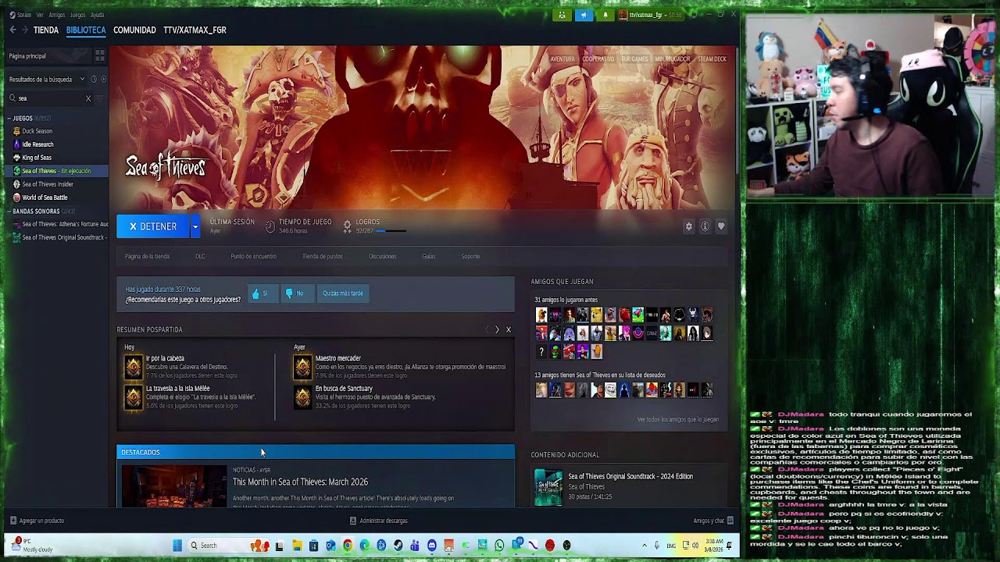Viewport: 1000px width, 562px height.
Task: Click the ready-to-play filter icon
Action: pos(103,79)
